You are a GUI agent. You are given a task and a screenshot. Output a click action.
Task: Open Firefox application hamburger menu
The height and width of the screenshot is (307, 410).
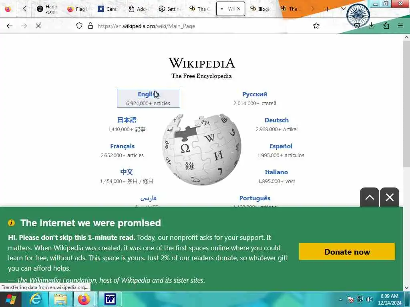[x=400, y=26]
